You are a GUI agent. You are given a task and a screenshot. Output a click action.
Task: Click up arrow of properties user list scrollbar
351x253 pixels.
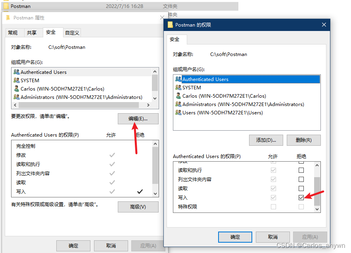tap(155, 71)
